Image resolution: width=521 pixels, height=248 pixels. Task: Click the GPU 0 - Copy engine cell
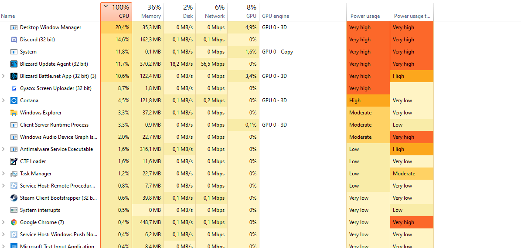click(x=303, y=52)
